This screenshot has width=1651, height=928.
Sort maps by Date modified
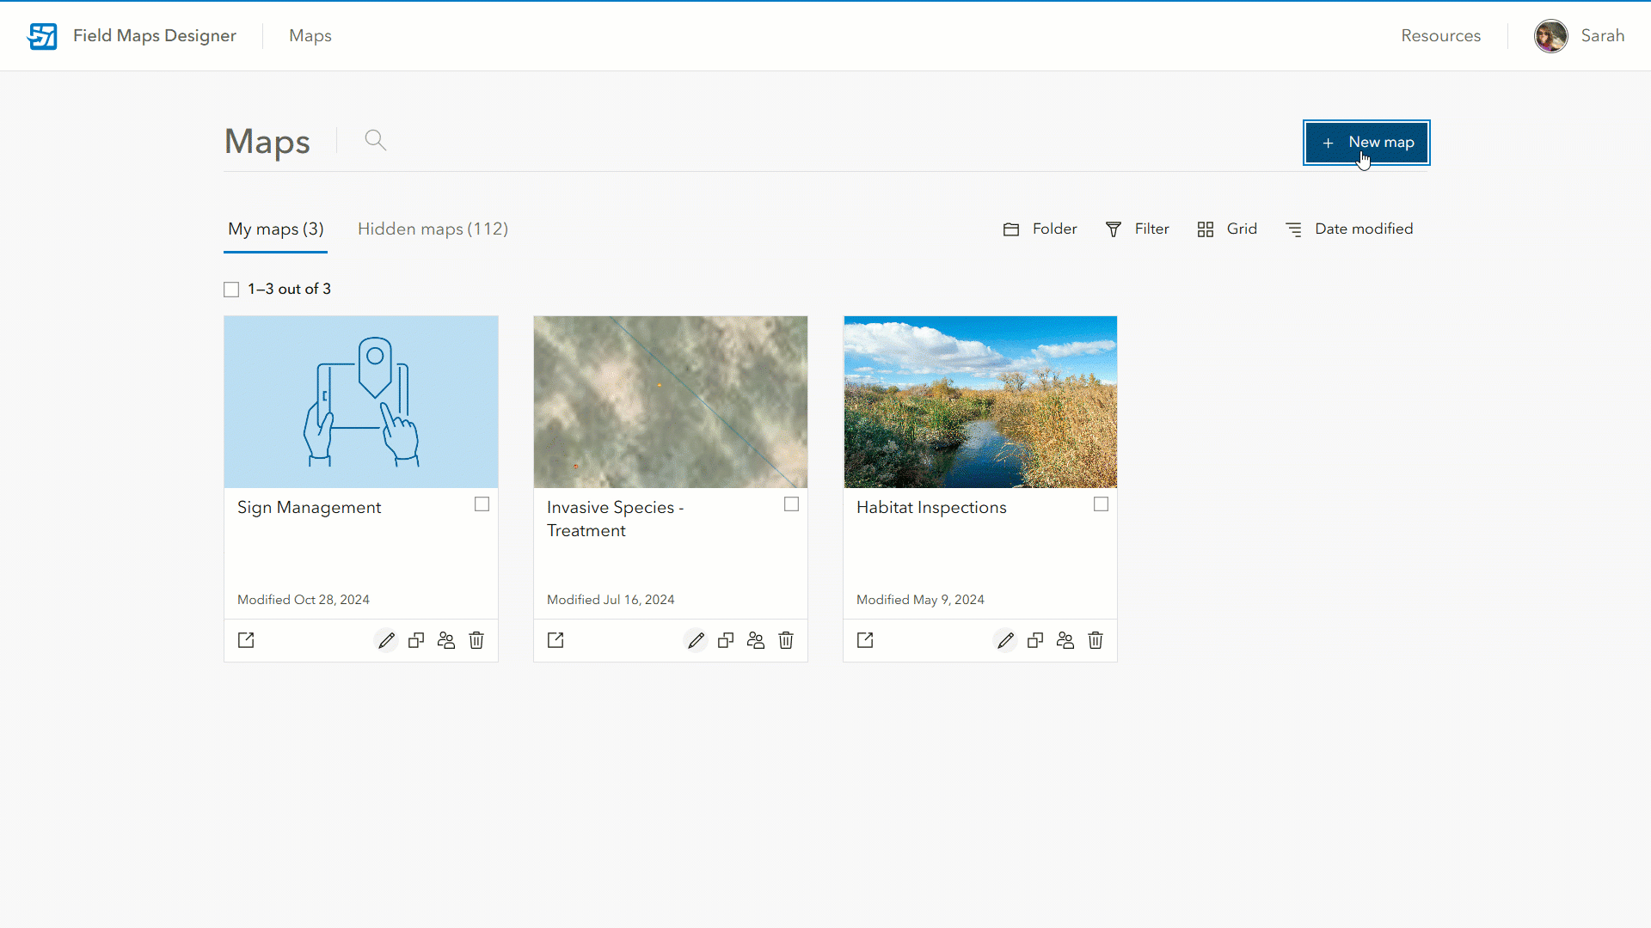1349,229
